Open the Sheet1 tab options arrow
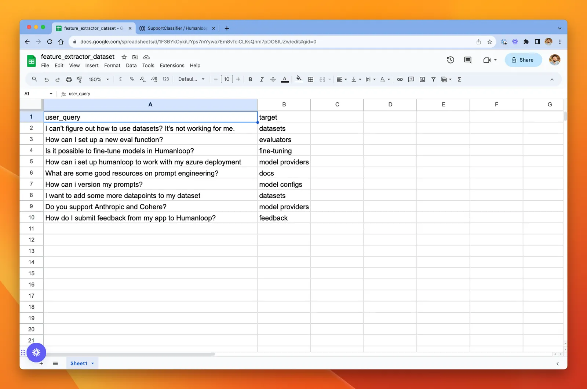Image resolution: width=587 pixels, height=389 pixels. (x=93, y=363)
